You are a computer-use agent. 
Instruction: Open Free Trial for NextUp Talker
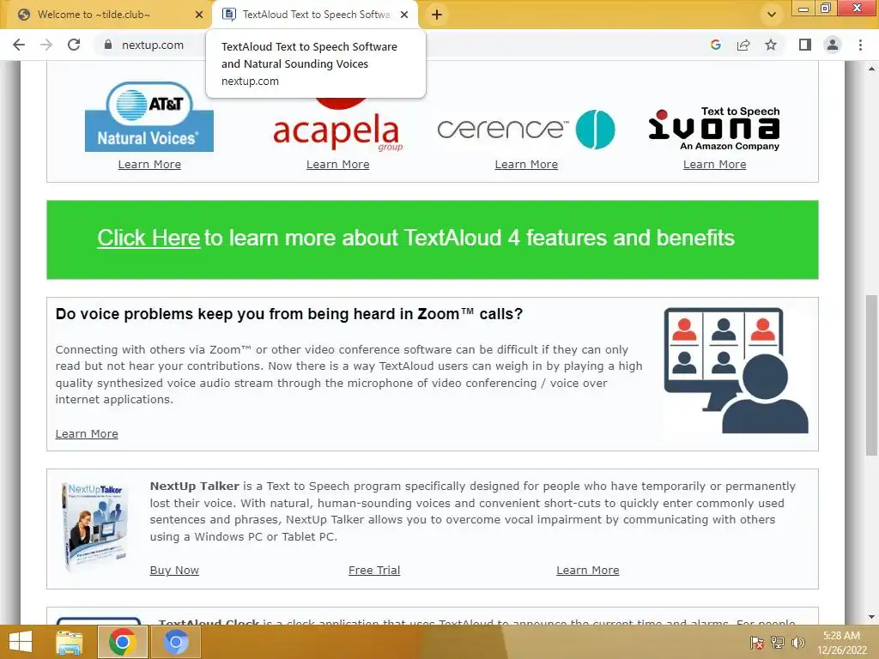(x=374, y=570)
